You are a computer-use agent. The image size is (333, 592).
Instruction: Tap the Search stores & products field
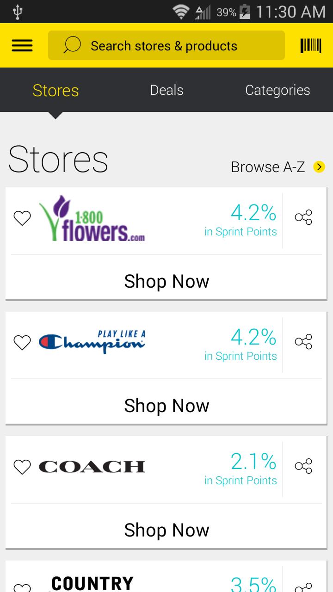tap(166, 45)
